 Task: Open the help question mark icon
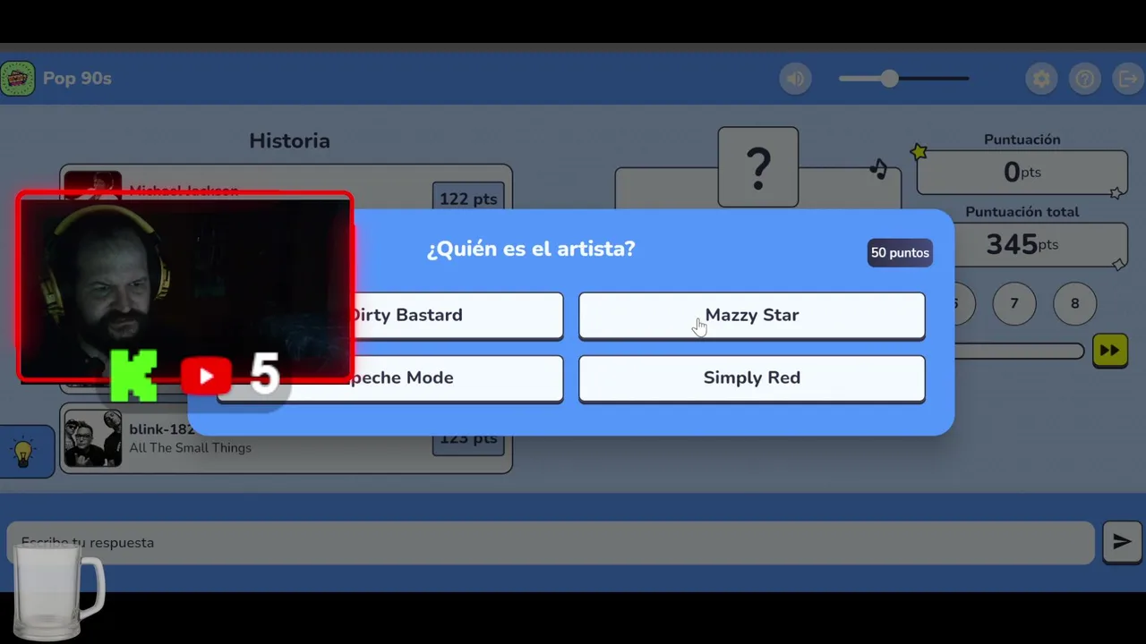(x=1084, y=79)
